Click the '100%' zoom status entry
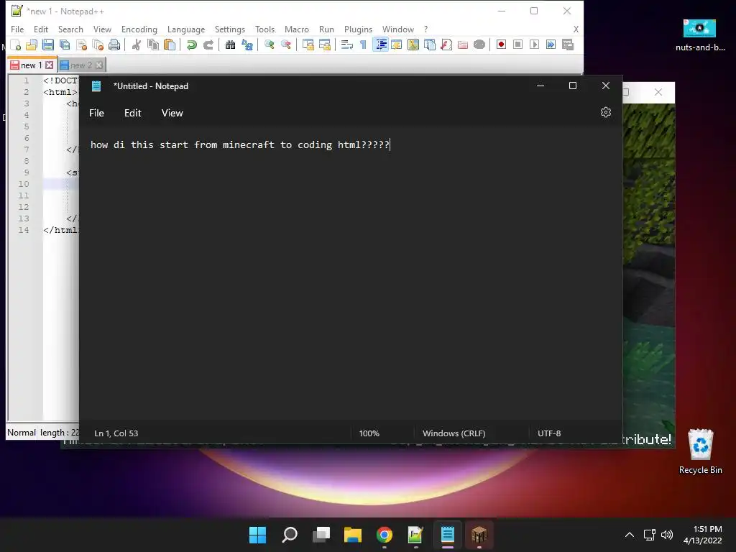 click(x=369, y=433)
